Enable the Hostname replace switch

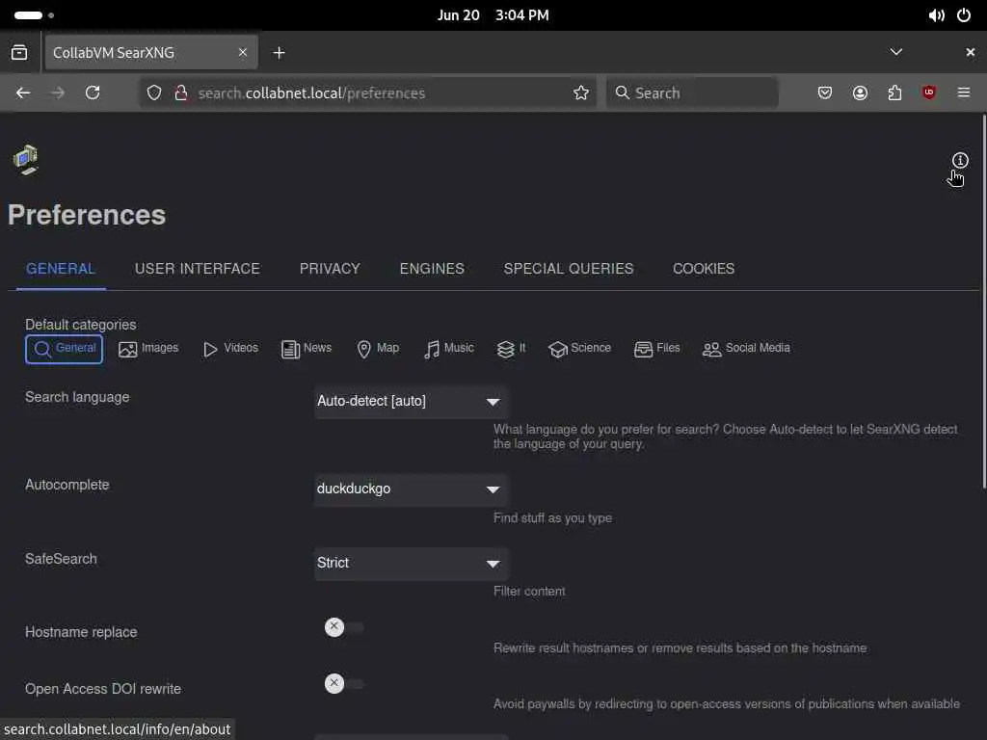click(x=344, y=627)
